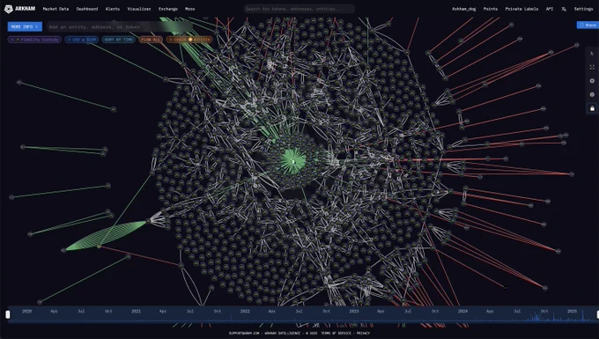Expand the More menu
Screen dimensions: 599x339
(190, 9)
